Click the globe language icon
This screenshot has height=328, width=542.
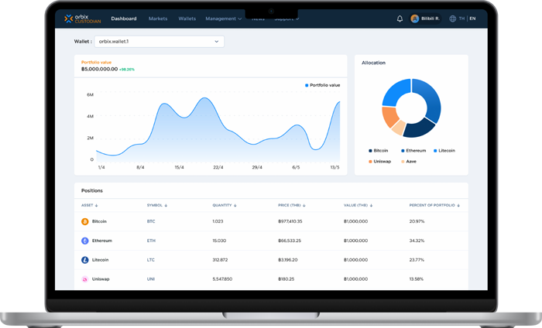[452, 19]
